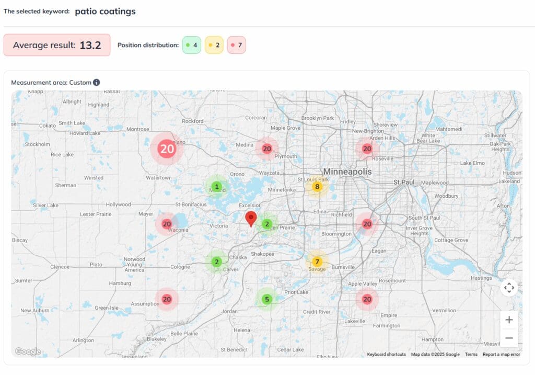Select the yellow 7 marker near Savage

pos(317,262)
